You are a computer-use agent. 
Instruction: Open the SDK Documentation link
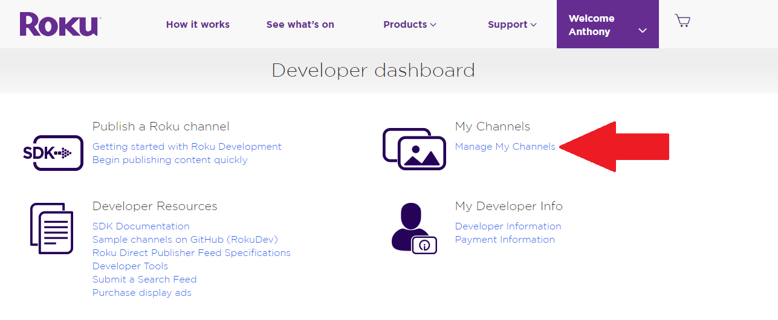(141, 226)
